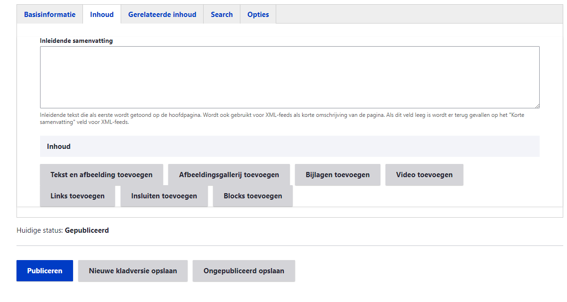
Task: Select the Inhoud tab
Action: [x=102, y=15]
